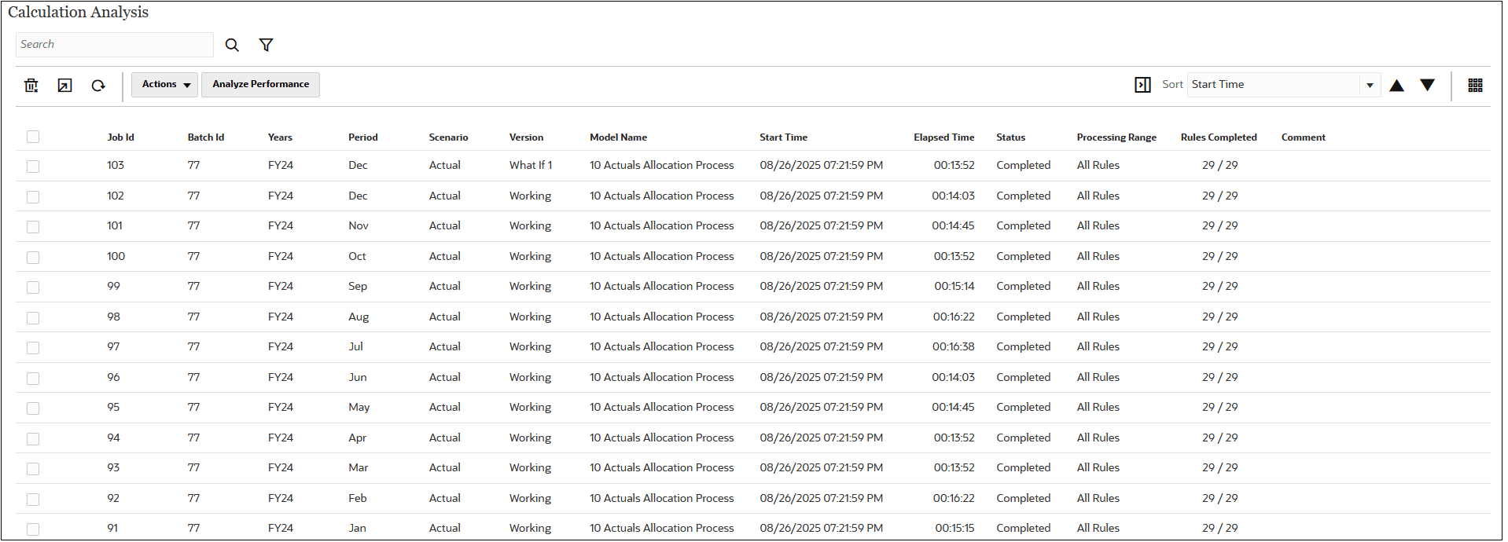Select the checkbox for Job Id 93
The image size is (1508, 542).
tap(33, 469)
